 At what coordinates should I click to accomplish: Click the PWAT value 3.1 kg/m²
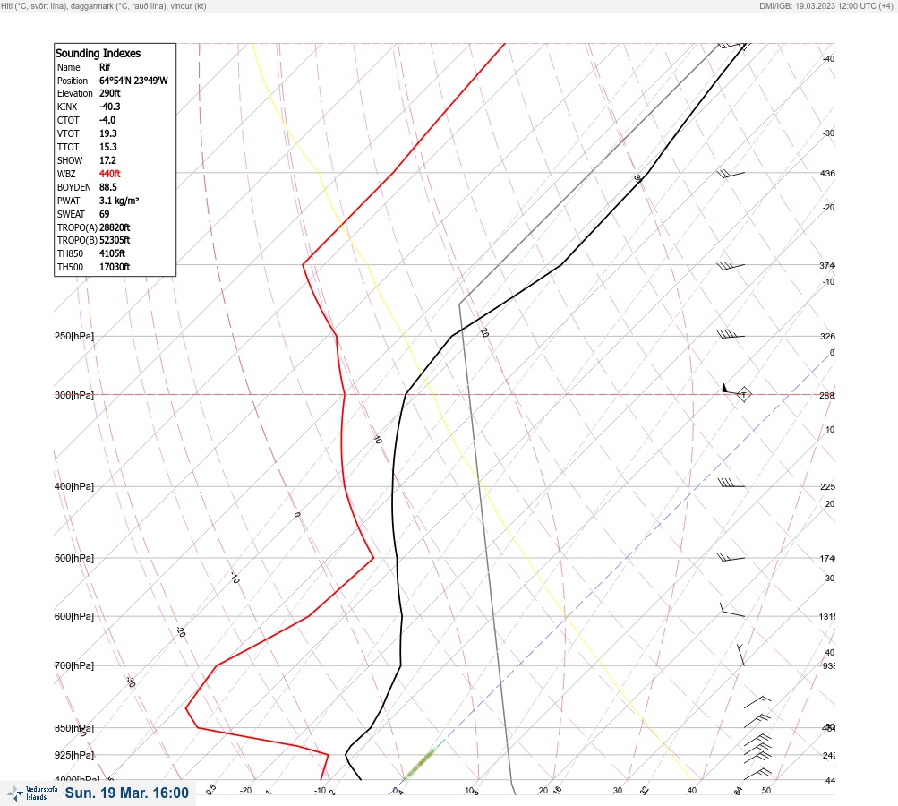point(119,201)
